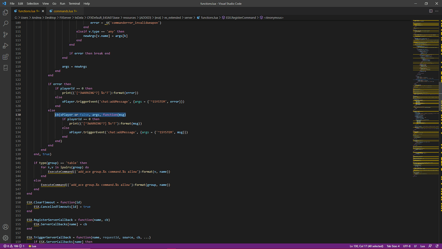
Task: Open the Explorer sidebar
Action: (5, 12)
